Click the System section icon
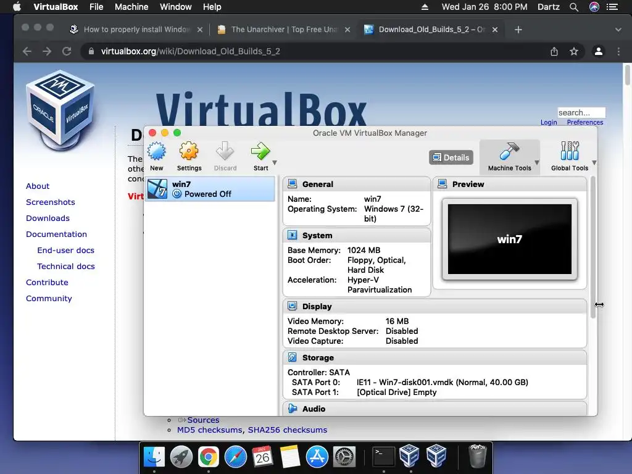632x474 pixels. click(x=292, y=235)
